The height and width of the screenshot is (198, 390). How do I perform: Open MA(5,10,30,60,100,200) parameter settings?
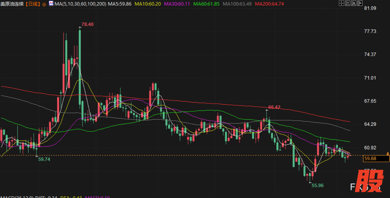pos(80,4)
